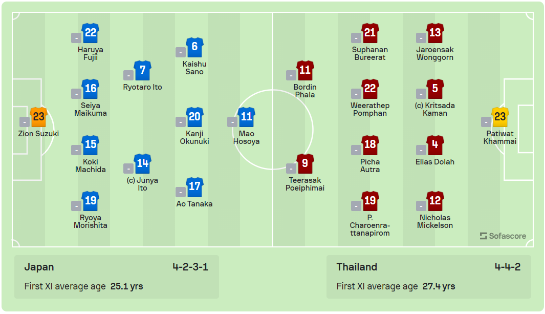
Task: Click Japan's 4-2-3-1 formation label
Action: [x=190, y=267]
